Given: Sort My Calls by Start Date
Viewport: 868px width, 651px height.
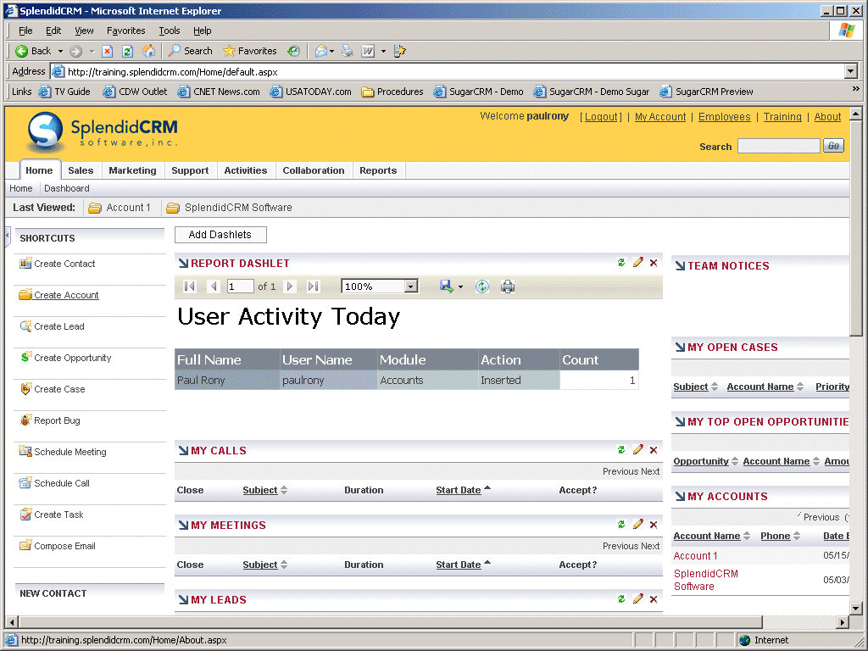Looking at the screenshot, I should pyautogui.click(x=459, y=490).
